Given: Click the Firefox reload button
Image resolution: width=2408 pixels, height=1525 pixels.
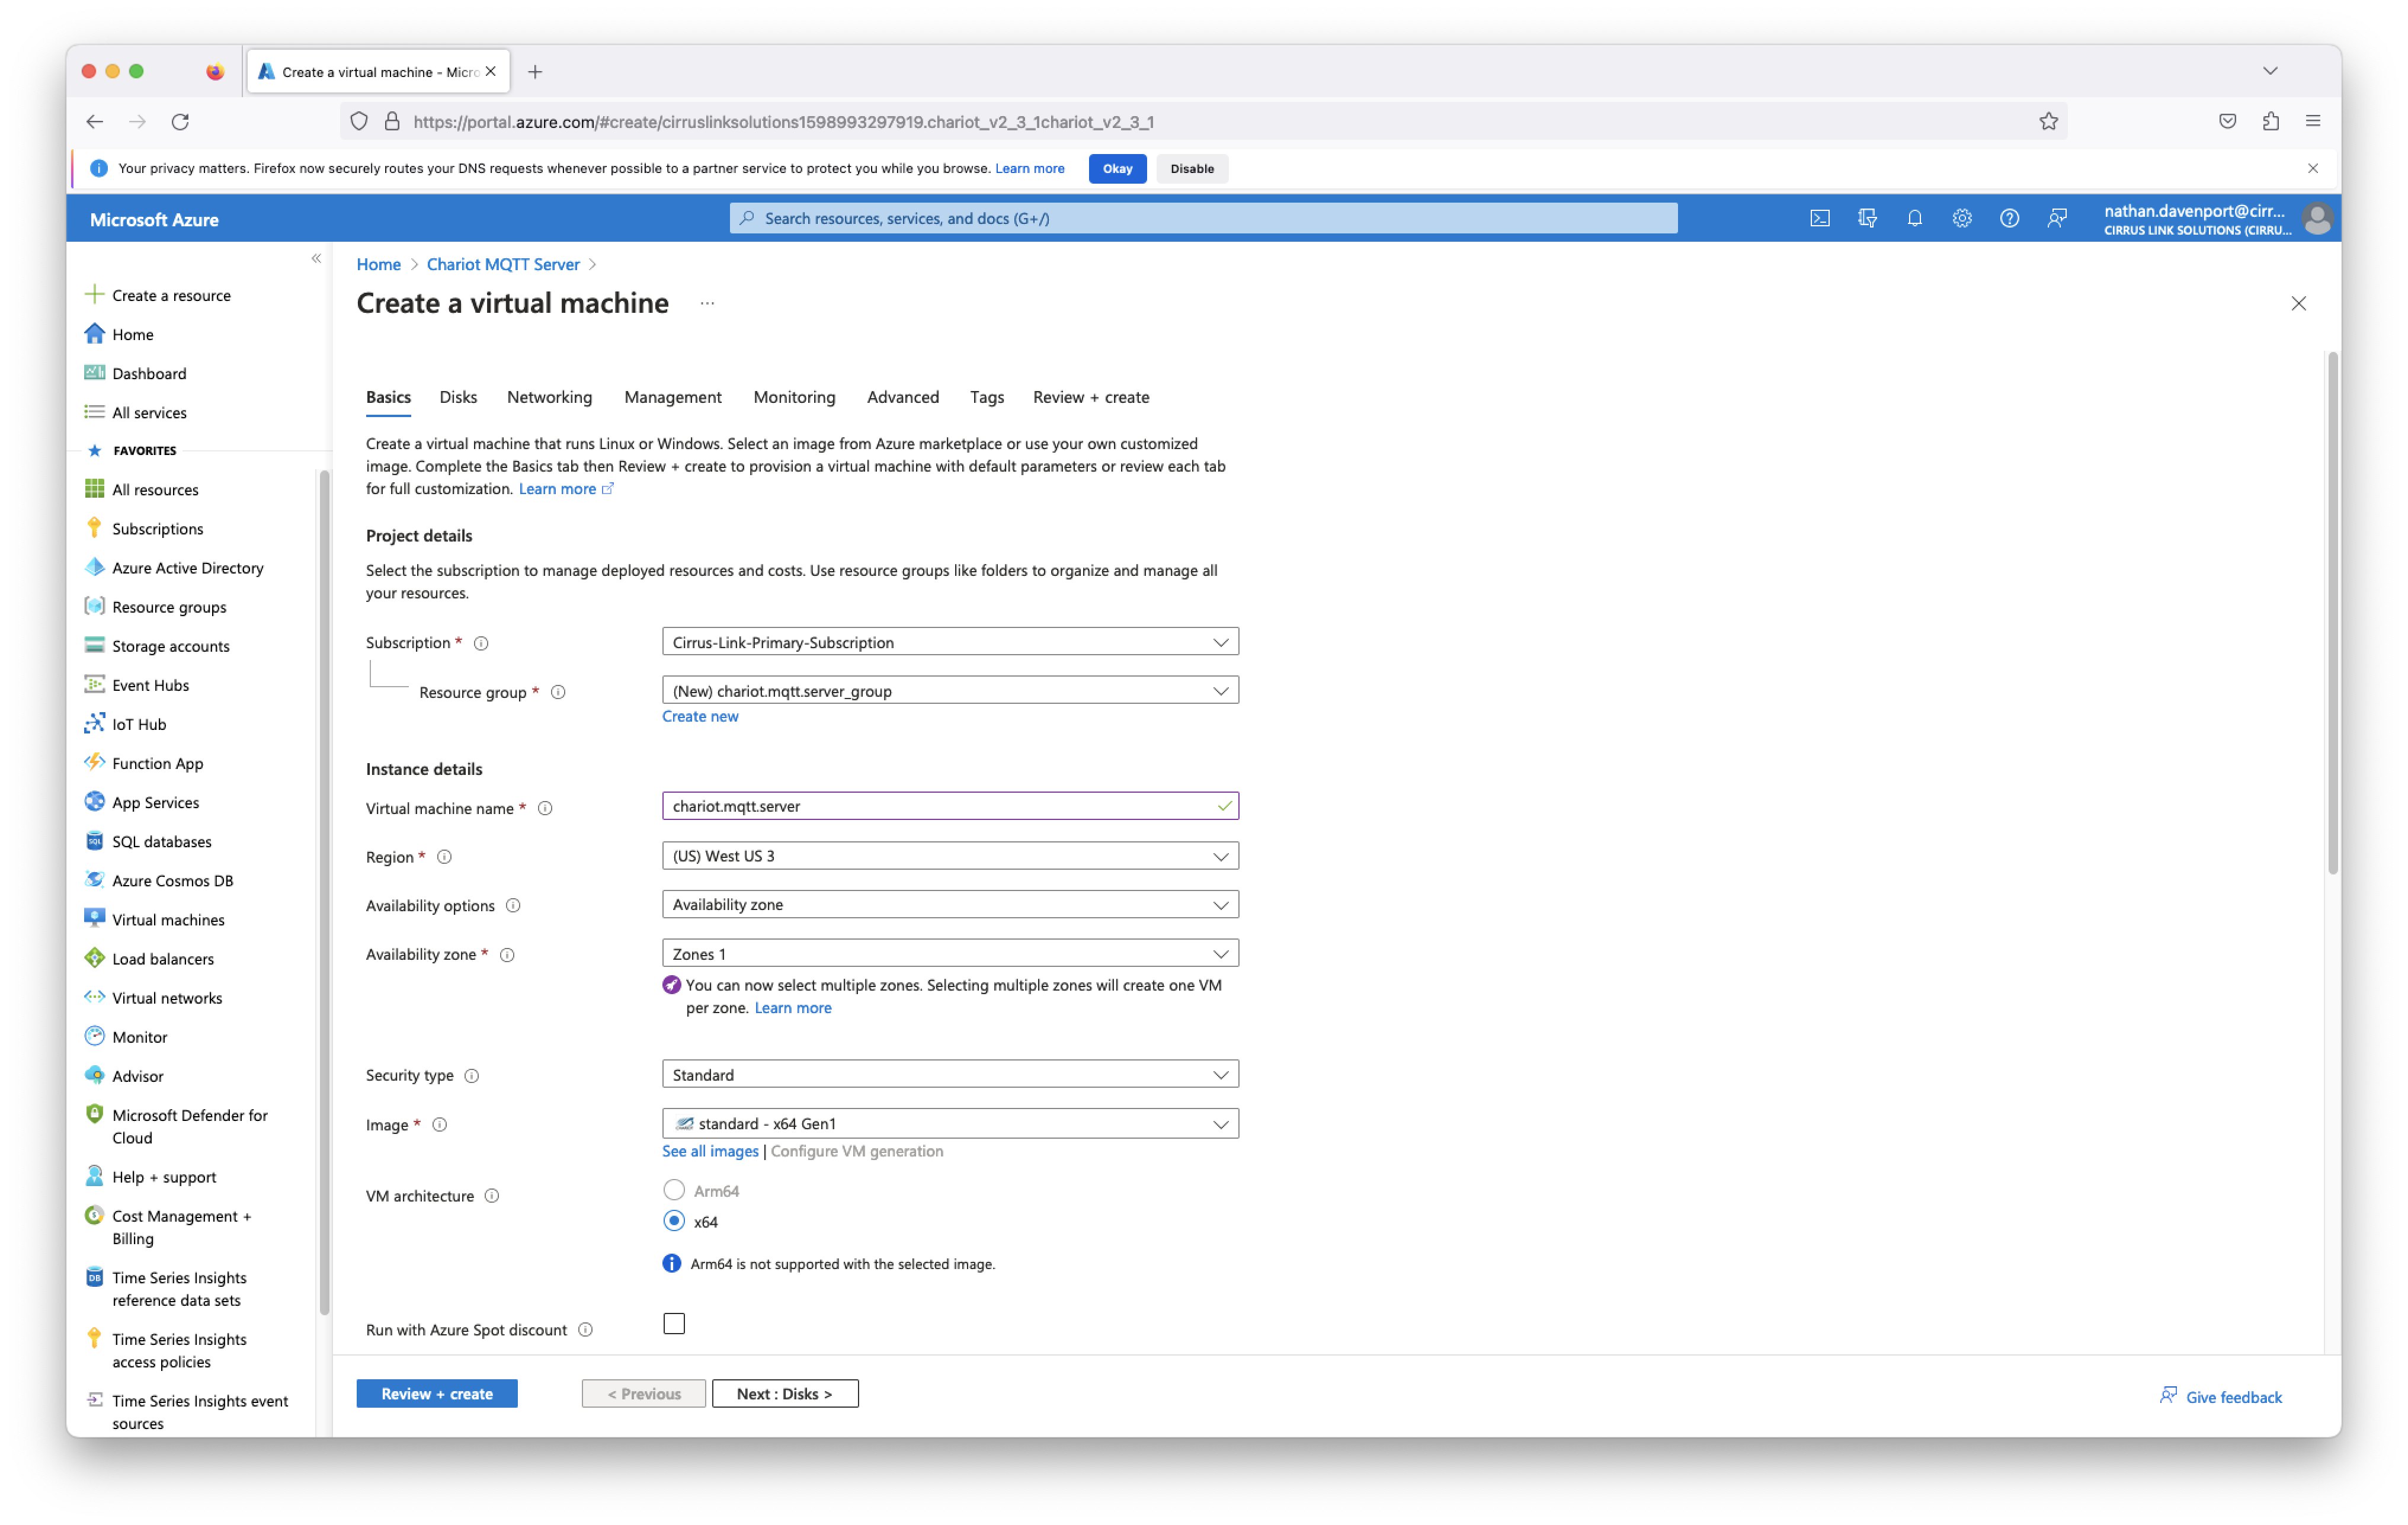Looking at the screenshot, I should point(180,121).
